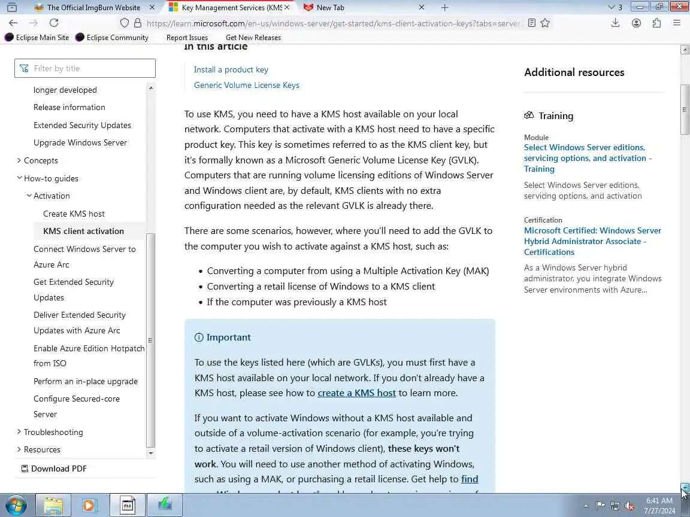The image size is (690, 517).
Task: Open Windows Server Hybrid Administrator certification link
Action: [592, 241]
